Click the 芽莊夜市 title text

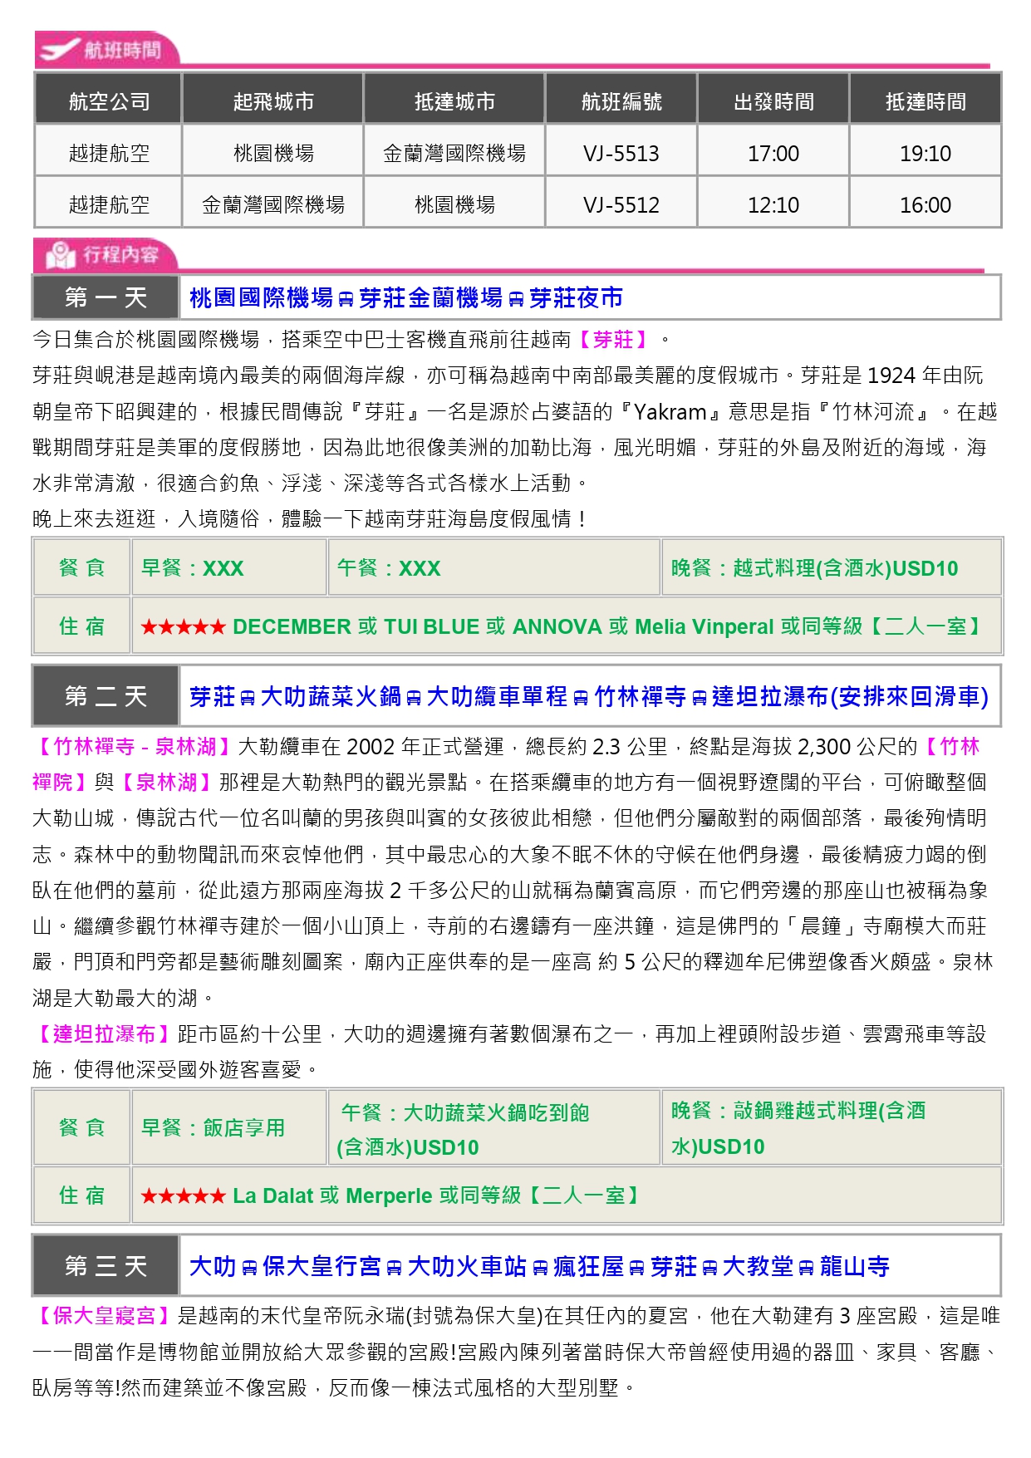(576, 297)
